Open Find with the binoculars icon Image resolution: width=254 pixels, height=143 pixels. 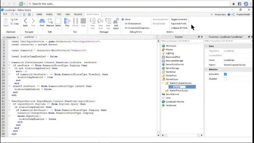[x=42, y=21]
